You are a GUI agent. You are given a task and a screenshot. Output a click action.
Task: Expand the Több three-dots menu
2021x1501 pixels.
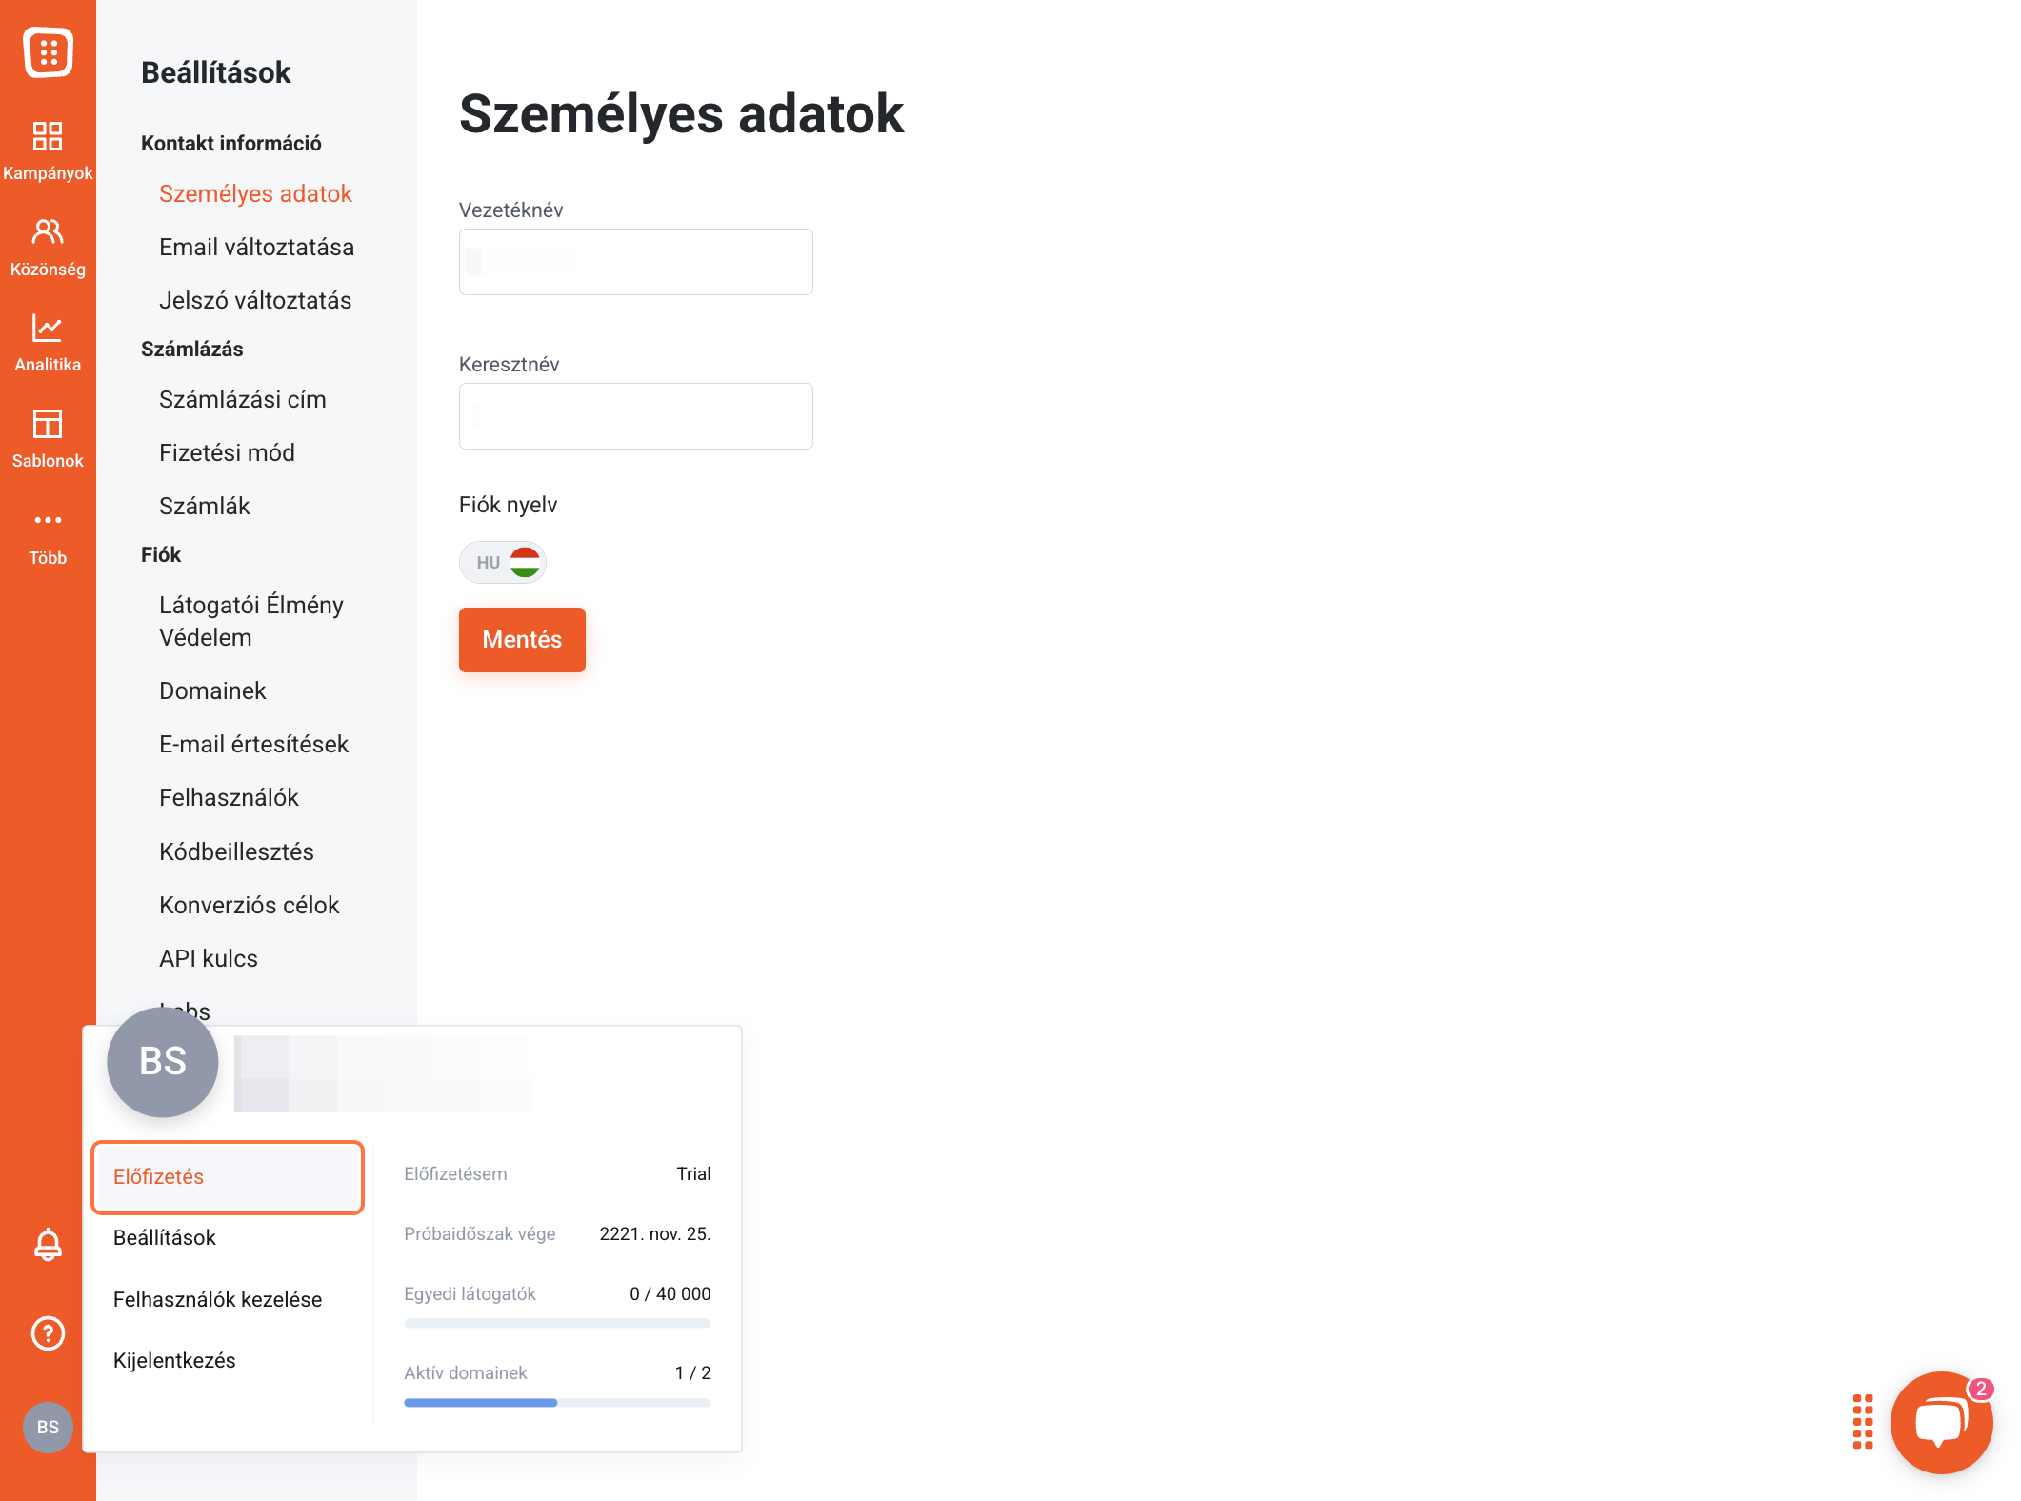coord(48,520)
